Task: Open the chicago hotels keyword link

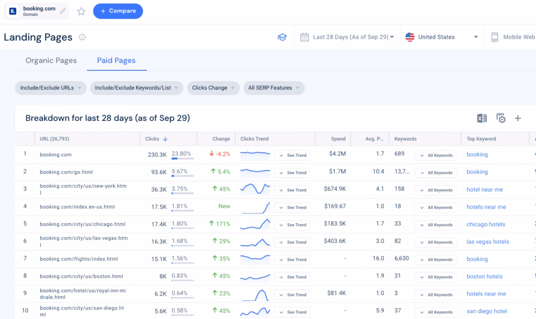Action: click(x=485, y=224)
